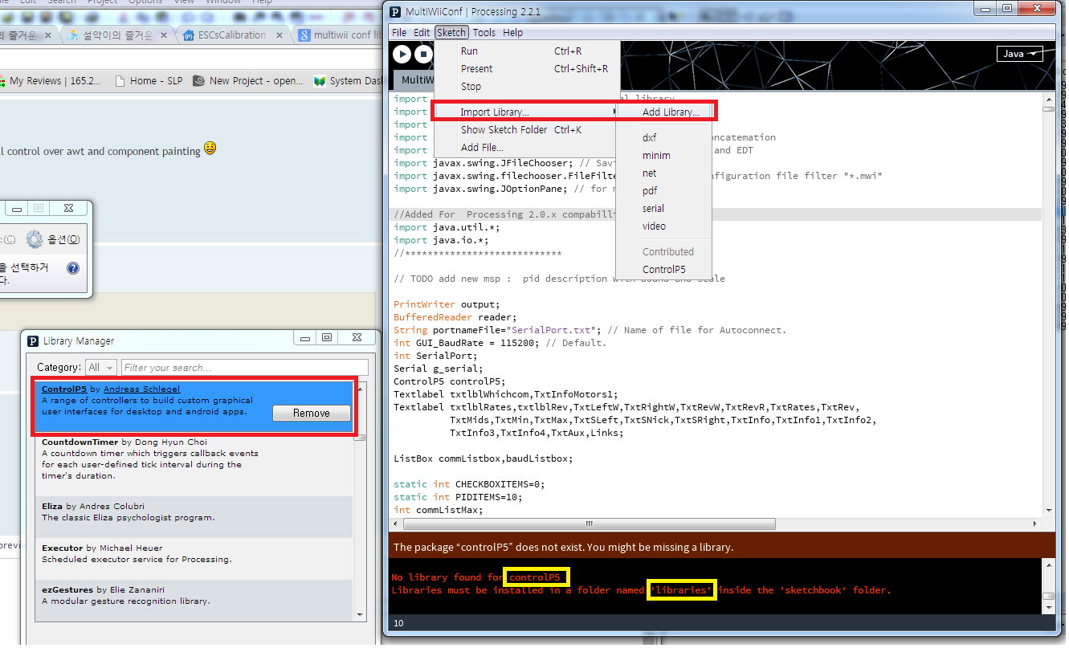The width and height of the screenshot is (1069, 648).
Task: Choose Present from the Sketch menu
Action: 526,68
